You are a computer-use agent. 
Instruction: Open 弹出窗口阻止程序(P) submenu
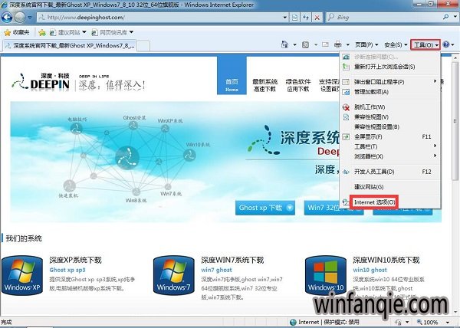point(389,82)
